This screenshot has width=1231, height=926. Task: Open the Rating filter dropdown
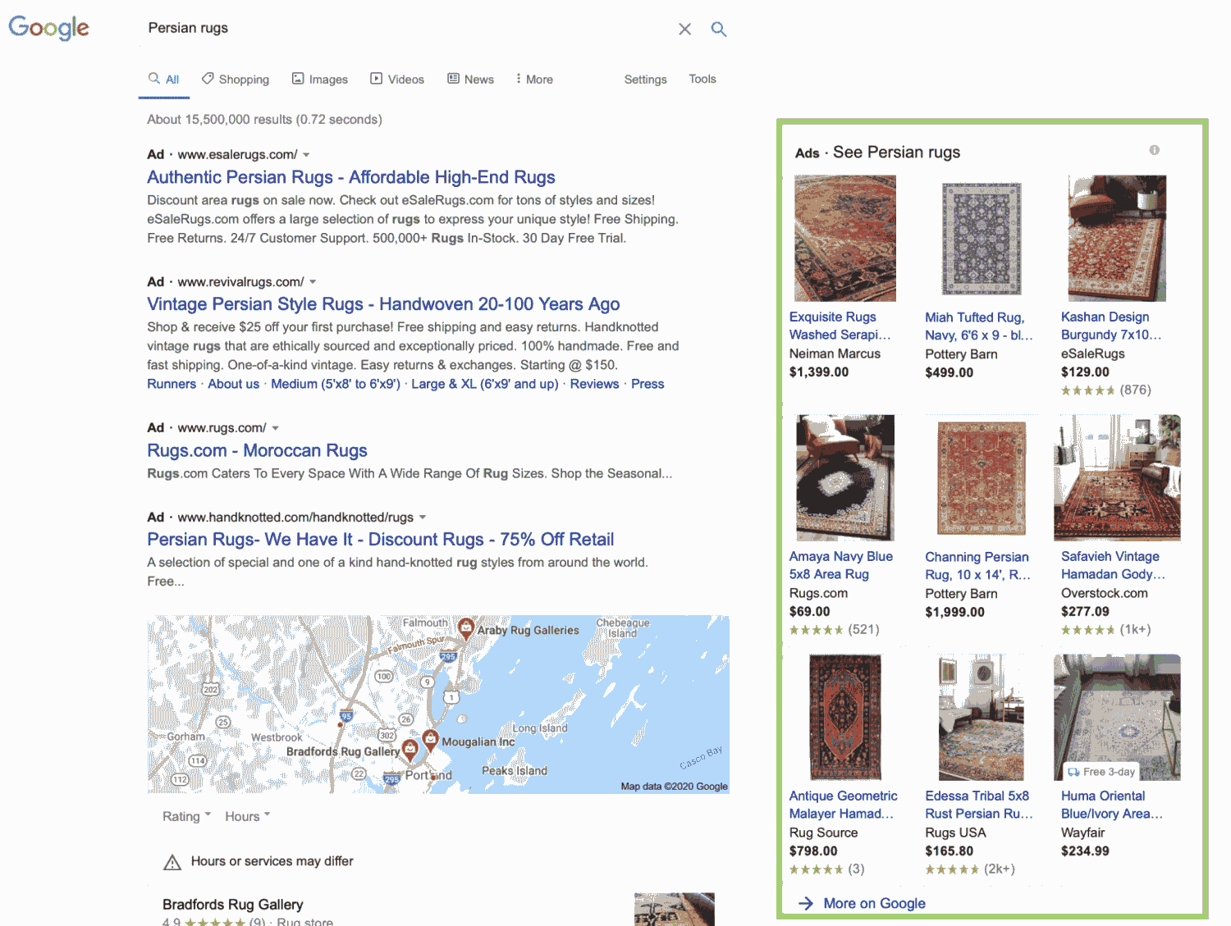(x=186, y=816)
